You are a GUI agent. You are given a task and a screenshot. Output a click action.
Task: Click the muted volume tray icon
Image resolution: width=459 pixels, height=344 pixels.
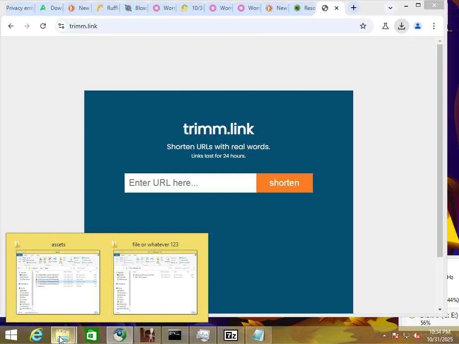(417, 335)
